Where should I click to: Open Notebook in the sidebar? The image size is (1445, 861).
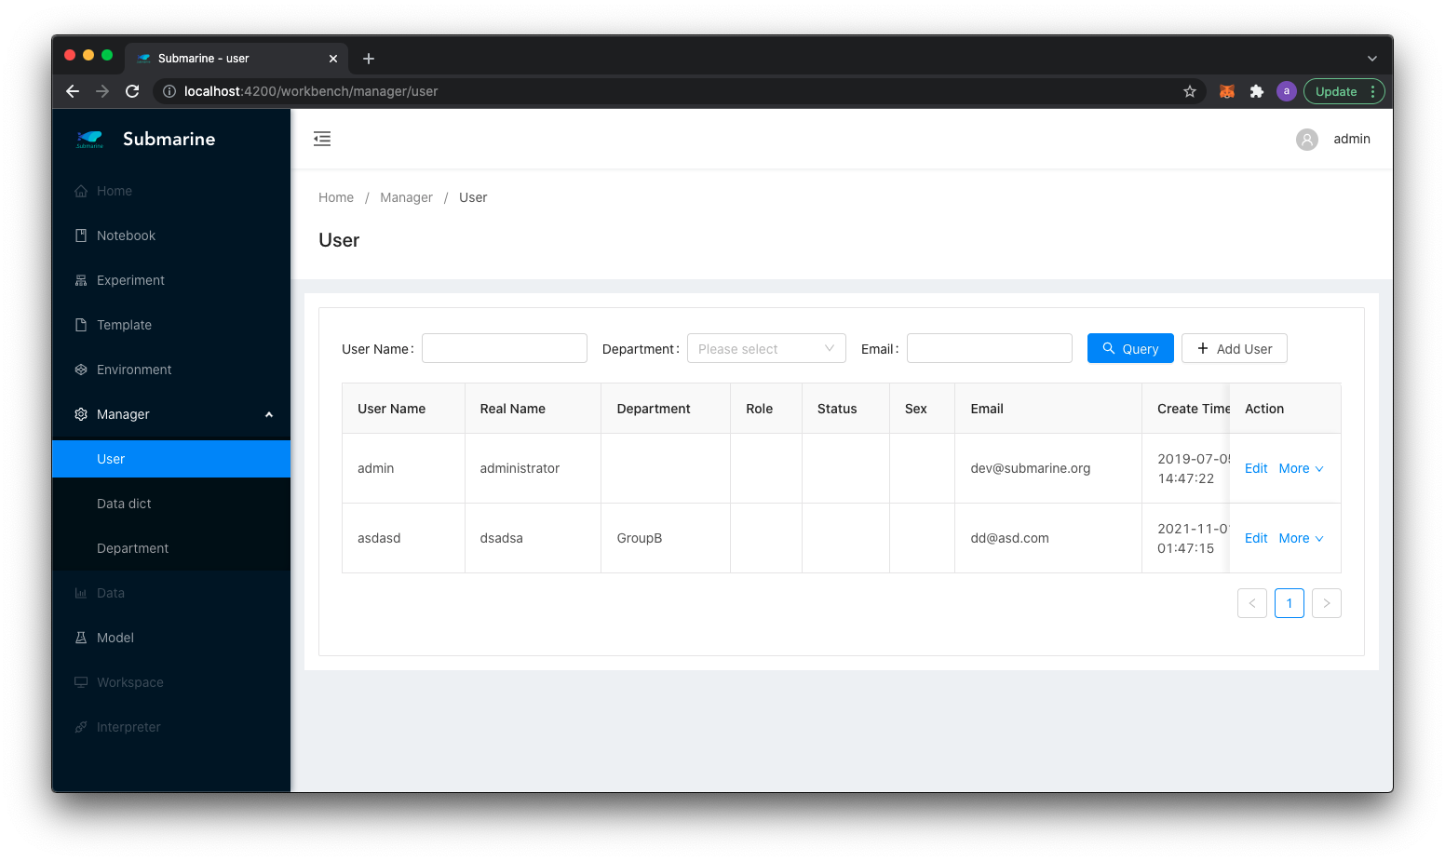tap(171, 235)
